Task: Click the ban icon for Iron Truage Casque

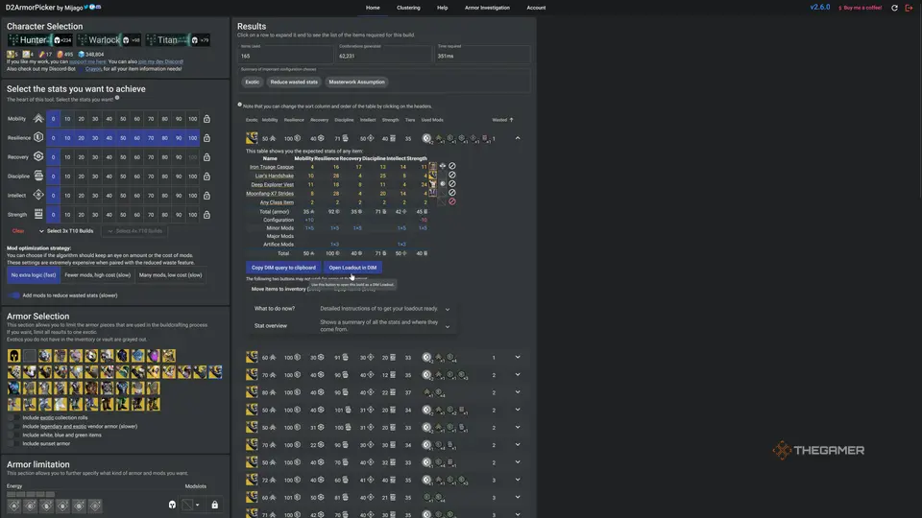Action: pyautogui.click(x=452, y=166)
